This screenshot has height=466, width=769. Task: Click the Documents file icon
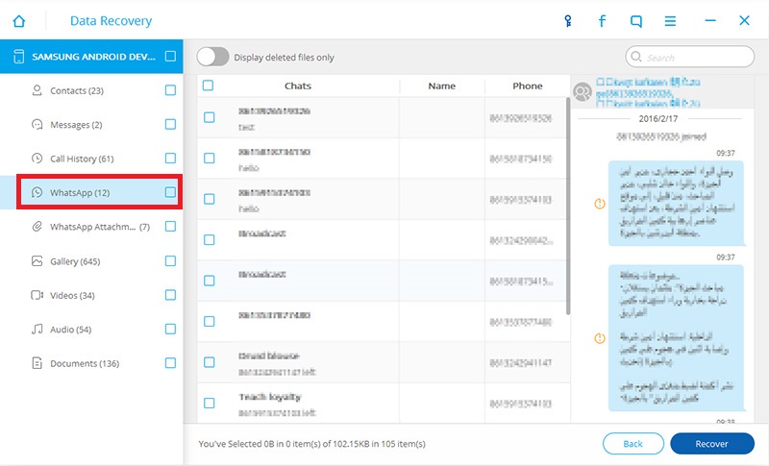click(37, 363)
